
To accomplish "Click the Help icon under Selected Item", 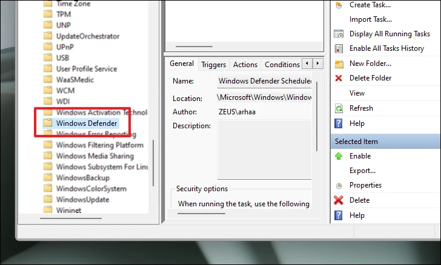I will (x=339, y=215).
